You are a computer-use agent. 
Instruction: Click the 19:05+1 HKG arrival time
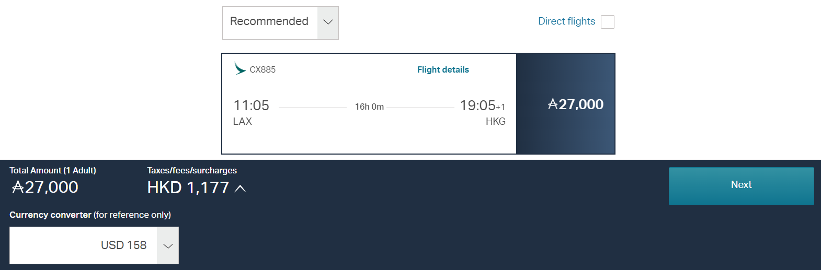[x=482, y=105]
